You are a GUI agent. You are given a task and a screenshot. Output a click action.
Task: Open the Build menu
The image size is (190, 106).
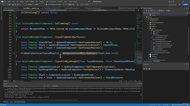click(x=27, y=1)
